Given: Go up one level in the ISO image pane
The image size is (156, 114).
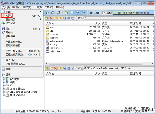Looking at the screenshot, I should tap(47, 18).
